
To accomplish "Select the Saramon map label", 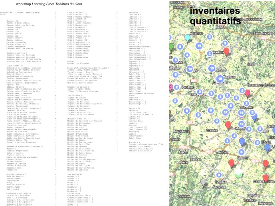I will (220, 187).
